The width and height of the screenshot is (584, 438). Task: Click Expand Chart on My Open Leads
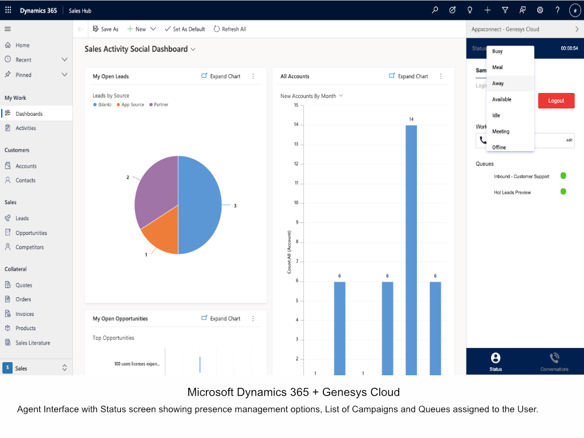coord(221,76)
